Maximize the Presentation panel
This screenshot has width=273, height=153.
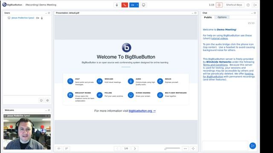tap(195, 13)
